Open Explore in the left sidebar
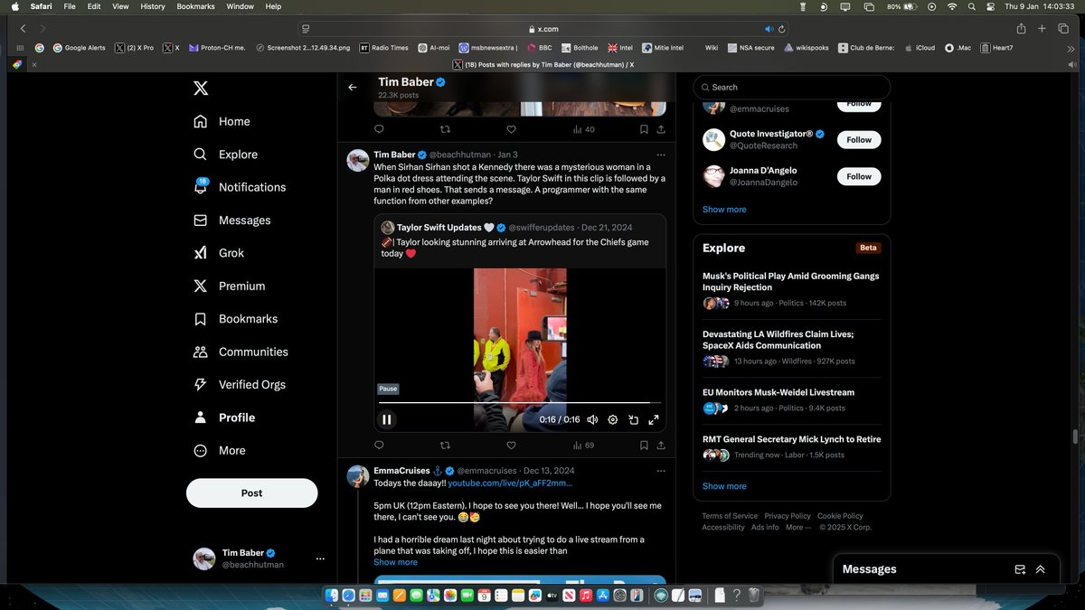The image size is (1085, 610). click(225, 155)
